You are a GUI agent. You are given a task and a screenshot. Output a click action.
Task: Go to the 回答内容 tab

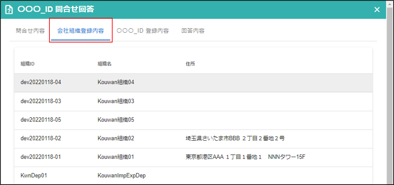point(193,31)
